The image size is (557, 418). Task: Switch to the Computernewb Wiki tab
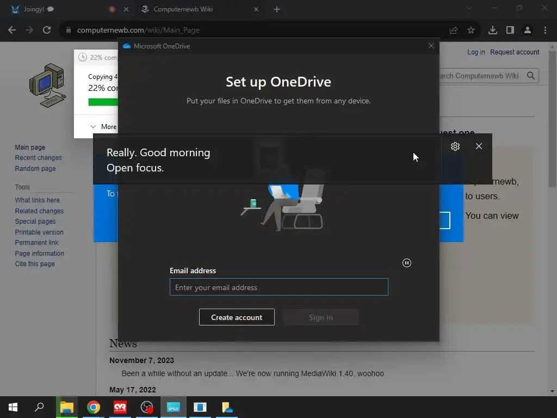tap(200, 9)
